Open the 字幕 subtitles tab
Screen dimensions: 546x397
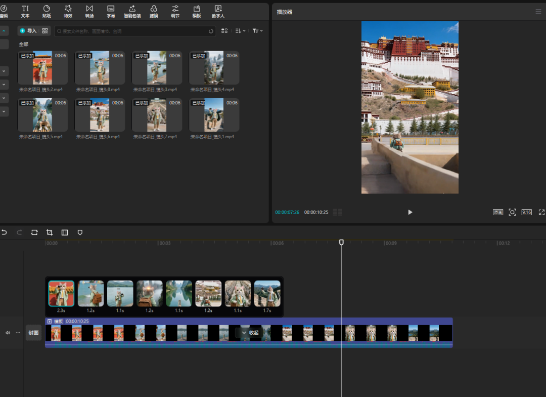(111, 11)
